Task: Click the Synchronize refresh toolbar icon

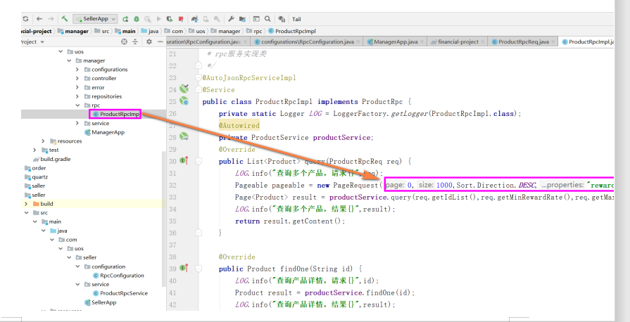Action: pos(26,19)
